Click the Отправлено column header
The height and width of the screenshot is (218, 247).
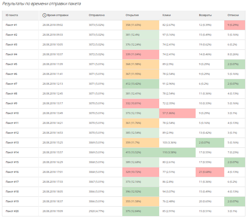(x=96, y=15)
